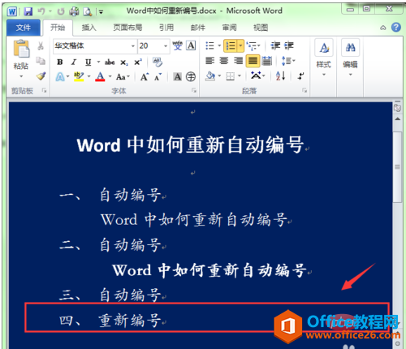Click Grow Font A button
The height and width of the screenshot is (349, 406).
[x=145, y=77]
